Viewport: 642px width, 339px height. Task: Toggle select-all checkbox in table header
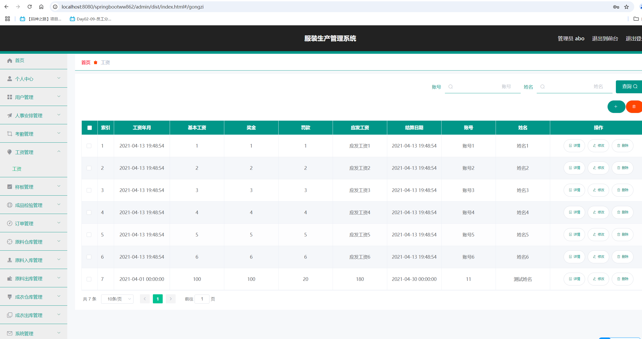[x=89, y=128]
